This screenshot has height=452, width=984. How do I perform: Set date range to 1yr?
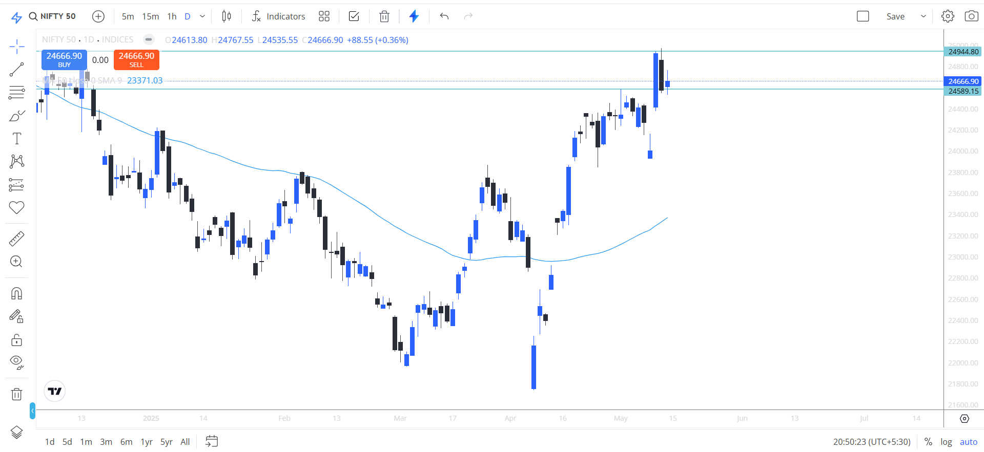[x=147, y=442]
